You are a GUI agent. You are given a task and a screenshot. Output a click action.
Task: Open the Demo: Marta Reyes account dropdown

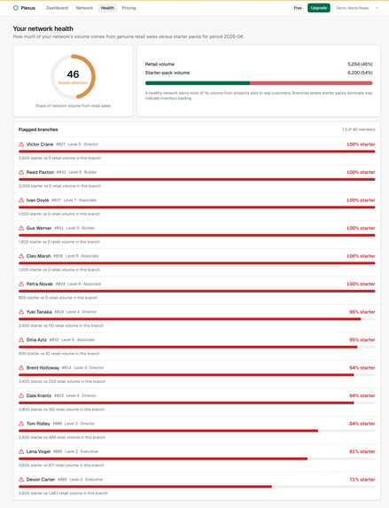[x=356, y=8]
